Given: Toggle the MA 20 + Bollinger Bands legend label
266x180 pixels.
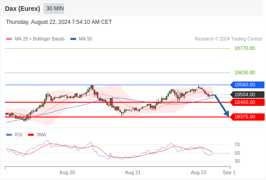Looking at the screenshot, I should click(x=40, y=39).
